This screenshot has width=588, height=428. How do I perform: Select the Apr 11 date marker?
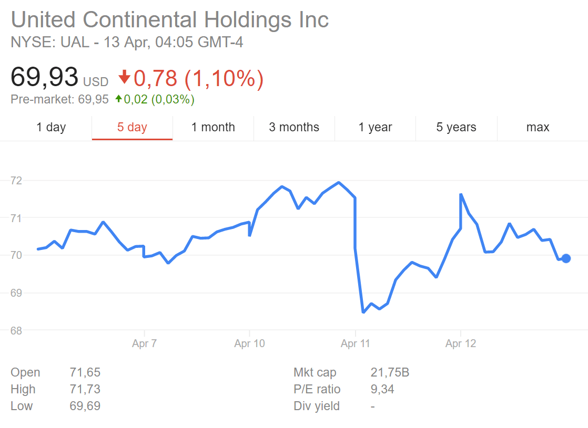[356, 344]
